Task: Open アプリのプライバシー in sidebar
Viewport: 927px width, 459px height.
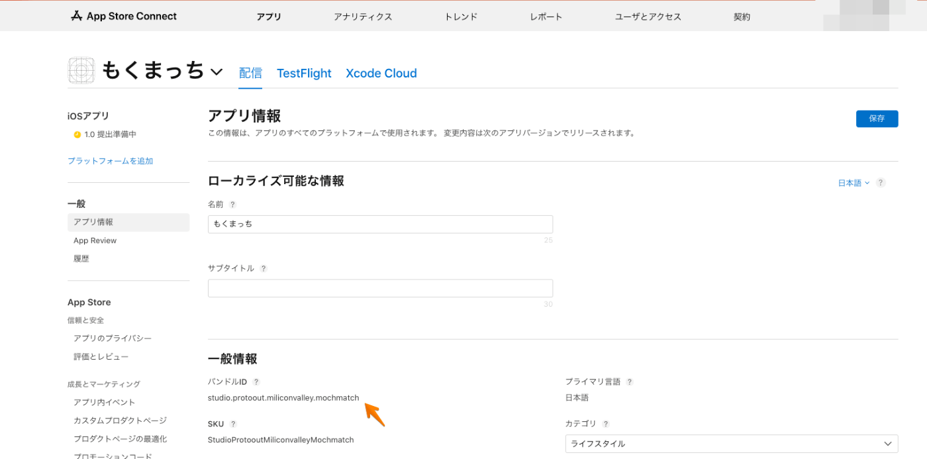Action: click(113, 338)
